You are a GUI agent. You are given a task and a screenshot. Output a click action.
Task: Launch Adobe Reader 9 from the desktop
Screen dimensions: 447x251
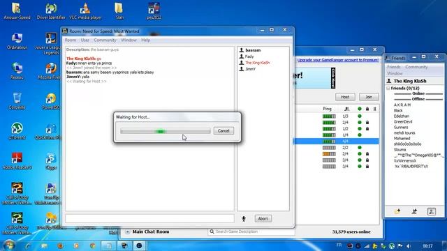(17, 161)
